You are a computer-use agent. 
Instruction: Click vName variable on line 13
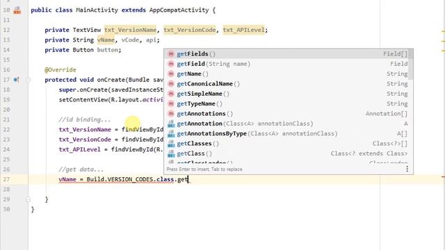(106, 40)
